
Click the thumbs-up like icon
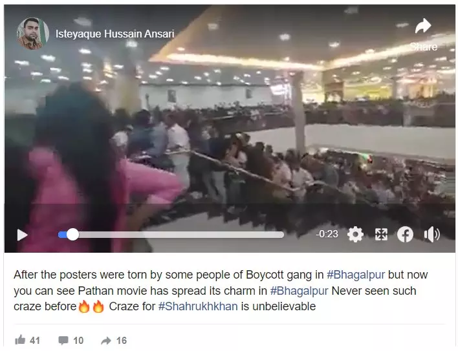[x=20, y=340]
